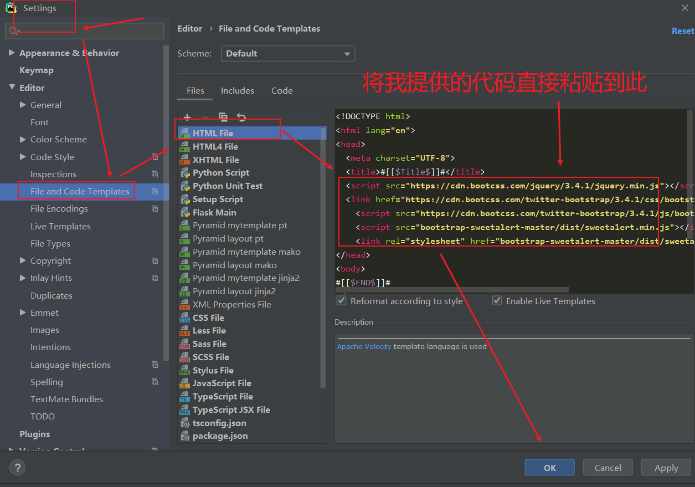Image resolution: width=695 pixels, height=487 pixels.
Task: Select the Stylus File template icon
Action: pos(184,371)
